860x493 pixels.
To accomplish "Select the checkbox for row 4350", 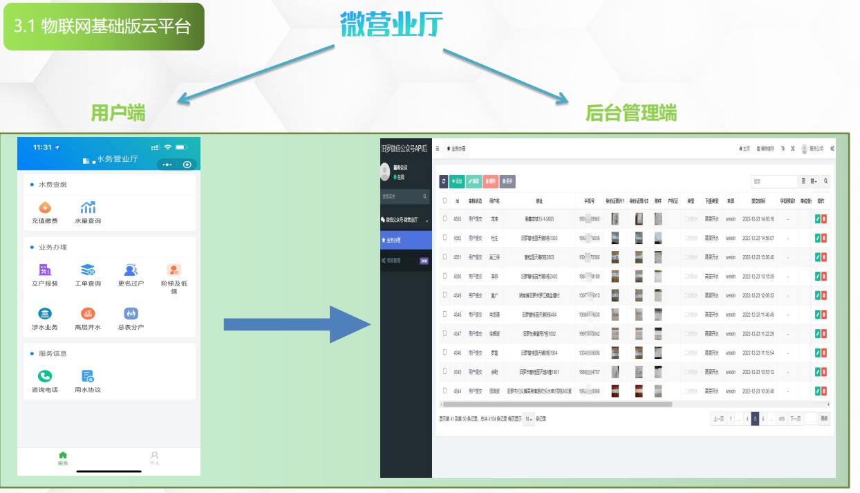I will tap(445, 276).
